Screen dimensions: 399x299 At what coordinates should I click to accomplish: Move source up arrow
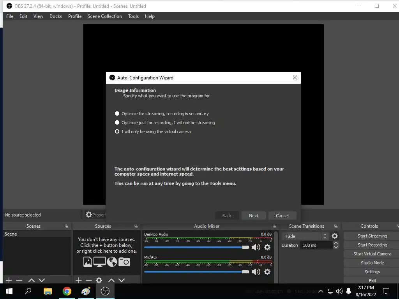(x=111, y=280)
